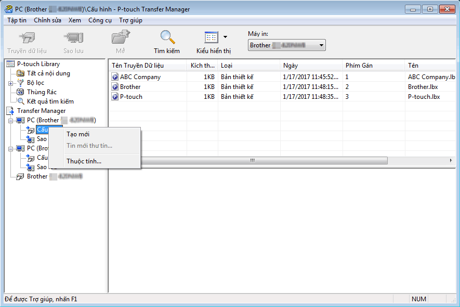
Task: Select the P-touch Library root node
Action: point(38,64)
